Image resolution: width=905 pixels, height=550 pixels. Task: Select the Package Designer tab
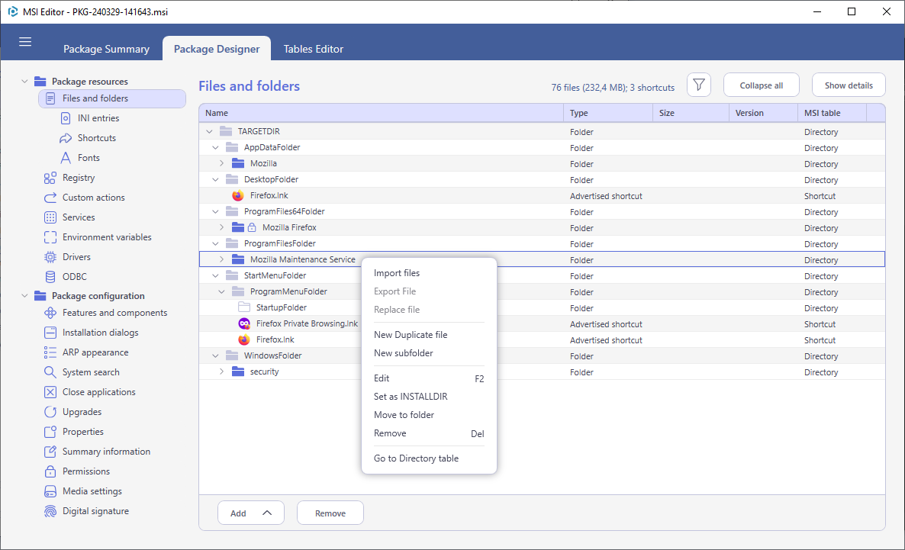pyautogui.click(x=217, y=49)
